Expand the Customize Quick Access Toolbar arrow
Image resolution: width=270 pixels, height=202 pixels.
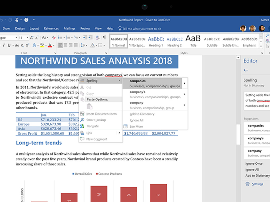click(x=34, y=20)
